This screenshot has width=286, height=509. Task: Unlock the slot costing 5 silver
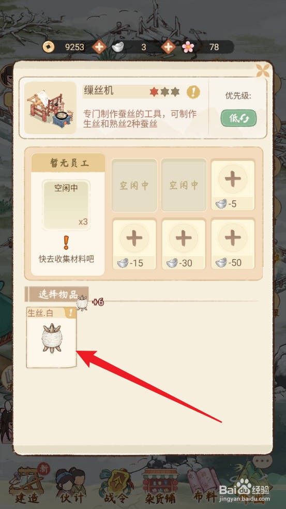[233, 185]
